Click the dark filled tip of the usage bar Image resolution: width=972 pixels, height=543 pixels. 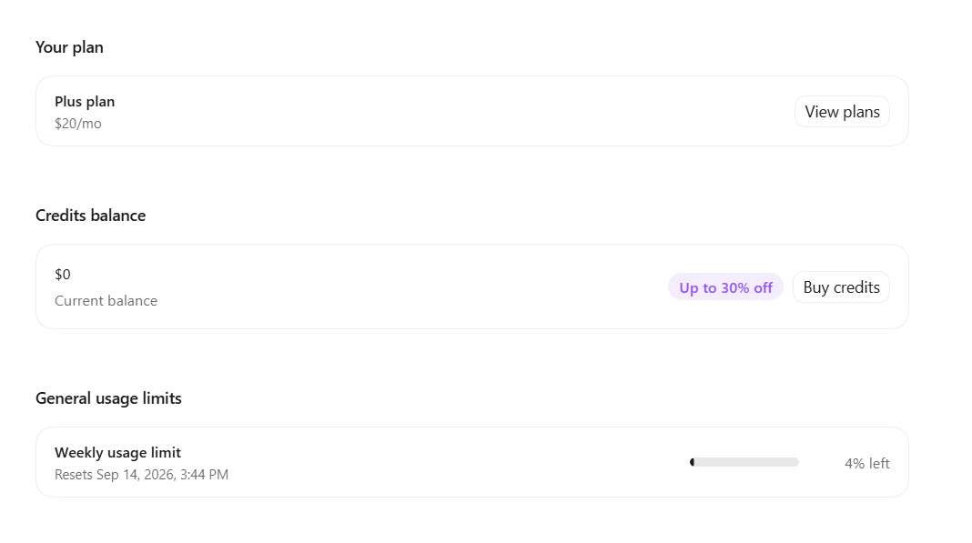pyautogui.click(x=692, y=462)
